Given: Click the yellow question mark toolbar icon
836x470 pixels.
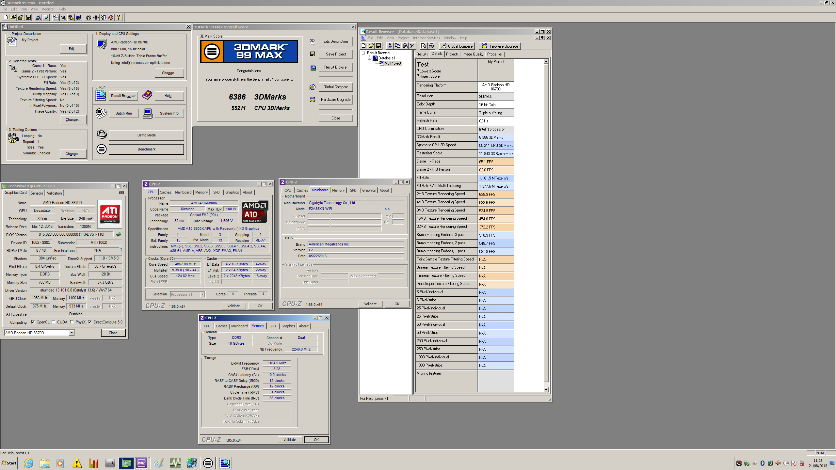Looking at the screenshot, I should click(119, 17).
